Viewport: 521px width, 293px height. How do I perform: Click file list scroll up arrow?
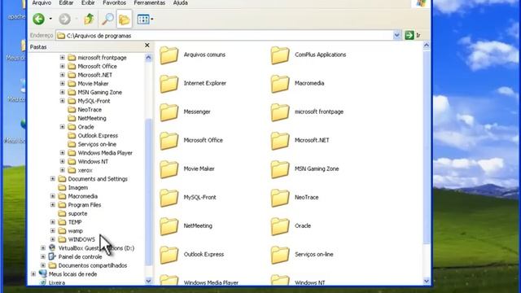point(427,46)
